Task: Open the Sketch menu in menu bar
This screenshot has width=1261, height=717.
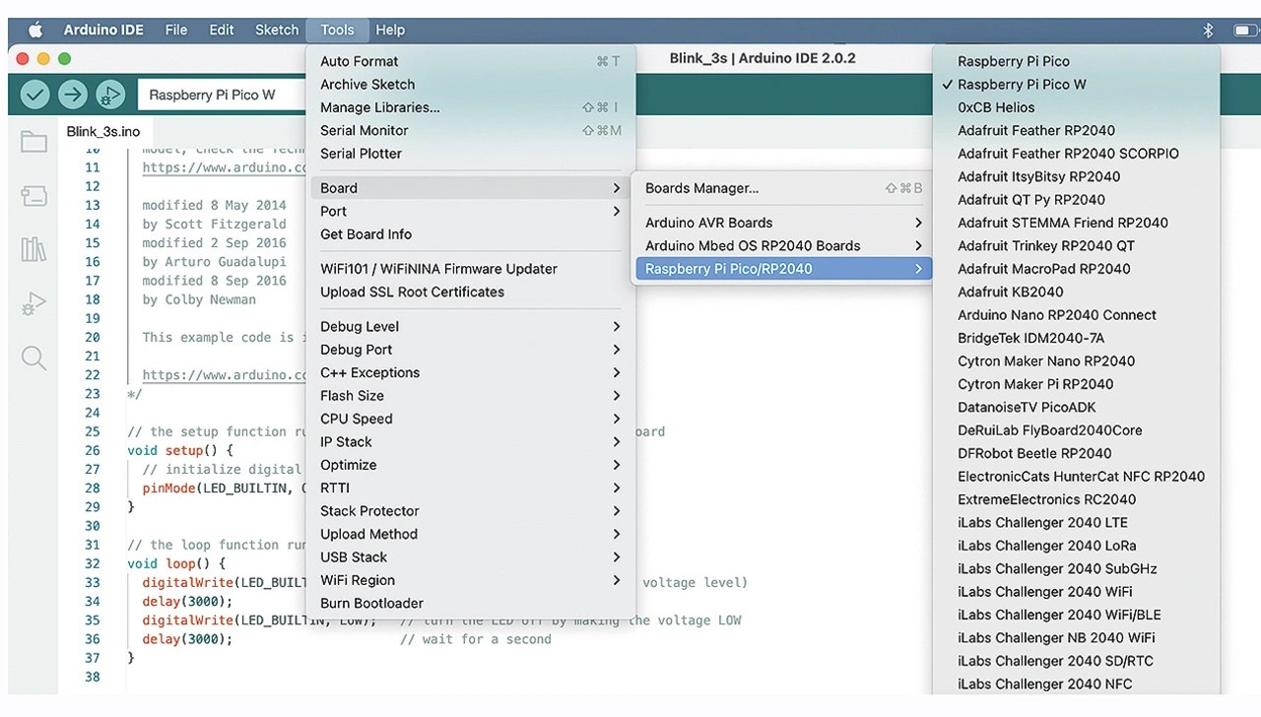Action: (x=276, y=30)
